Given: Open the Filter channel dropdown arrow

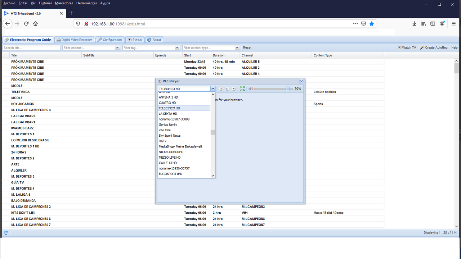Looking at the screenshot, I should 117,47.
